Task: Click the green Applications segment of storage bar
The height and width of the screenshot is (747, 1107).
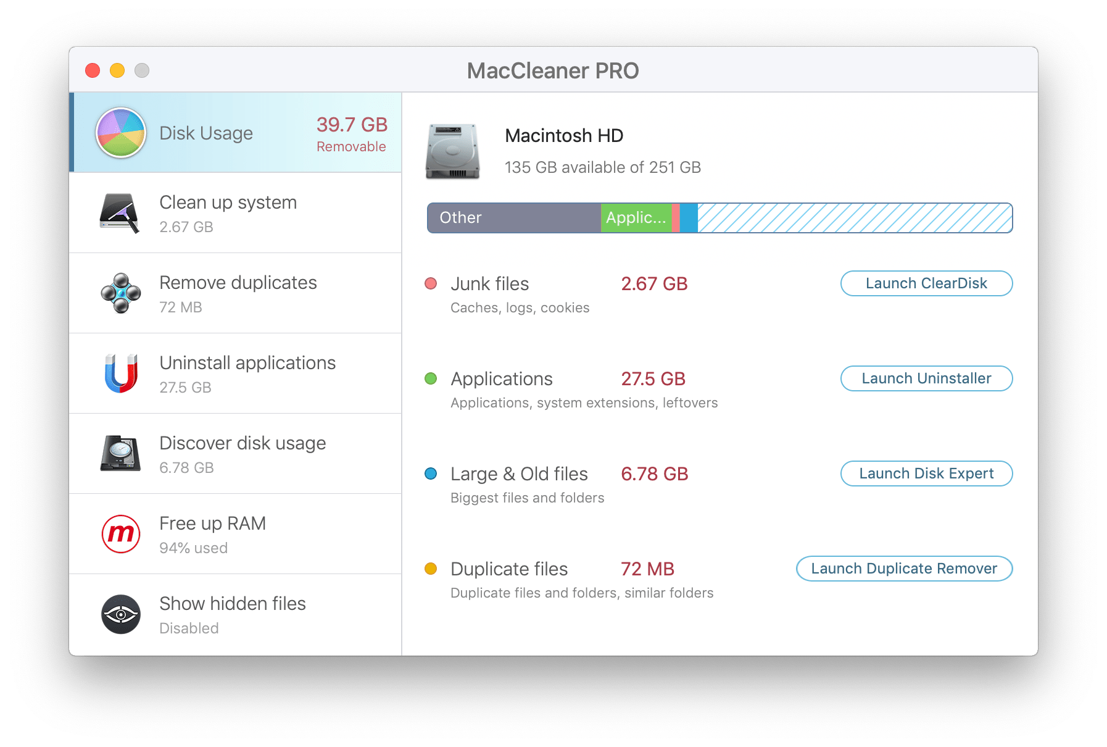Action: click(636, 218)
